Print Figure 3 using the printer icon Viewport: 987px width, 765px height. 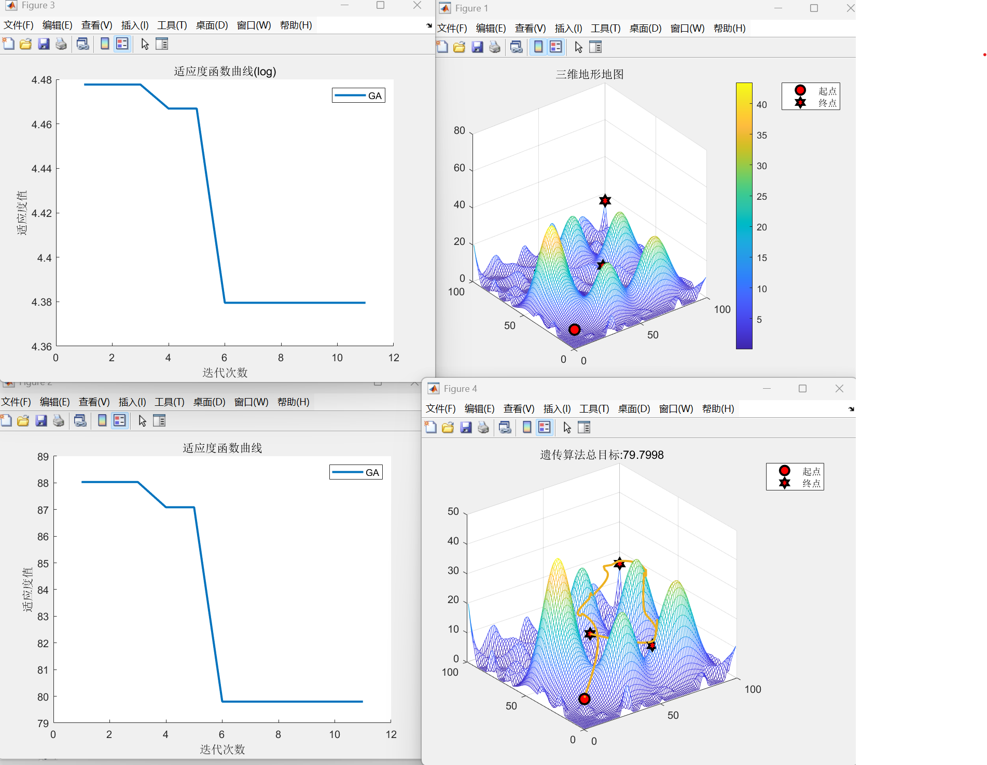61,44
